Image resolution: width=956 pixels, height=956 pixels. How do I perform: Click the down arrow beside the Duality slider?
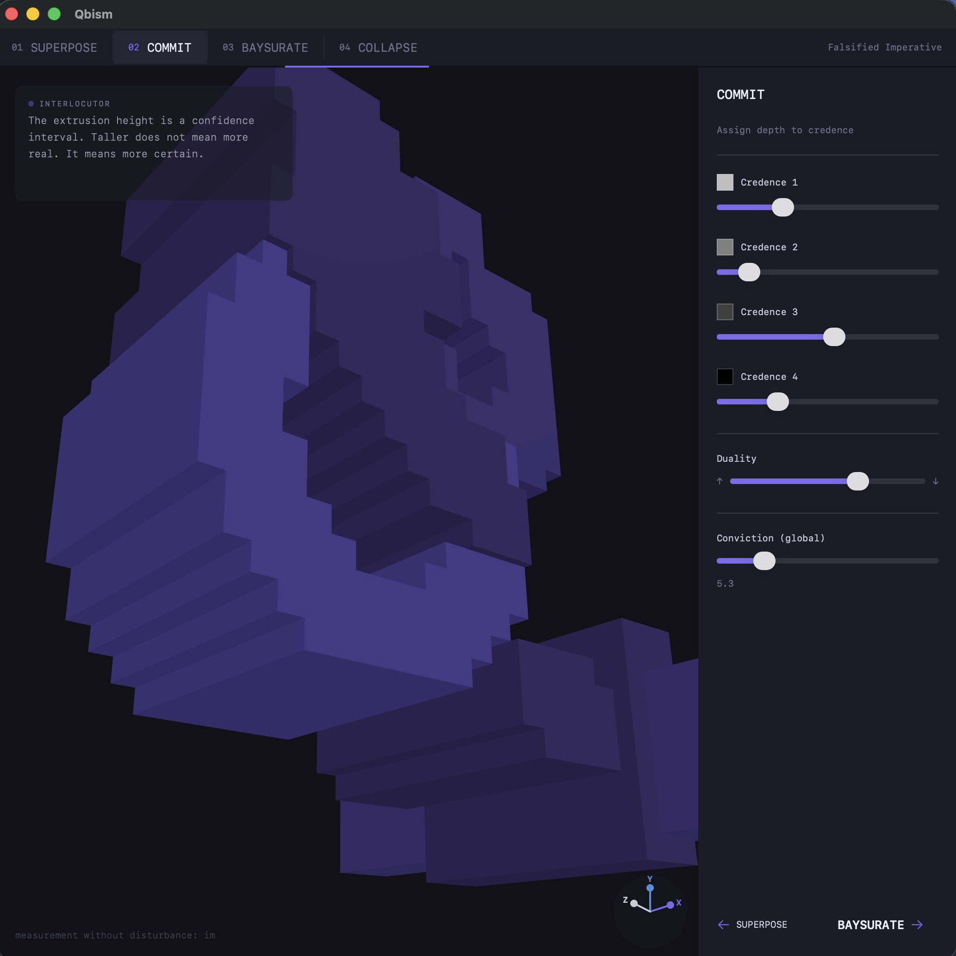coord(935,480)
